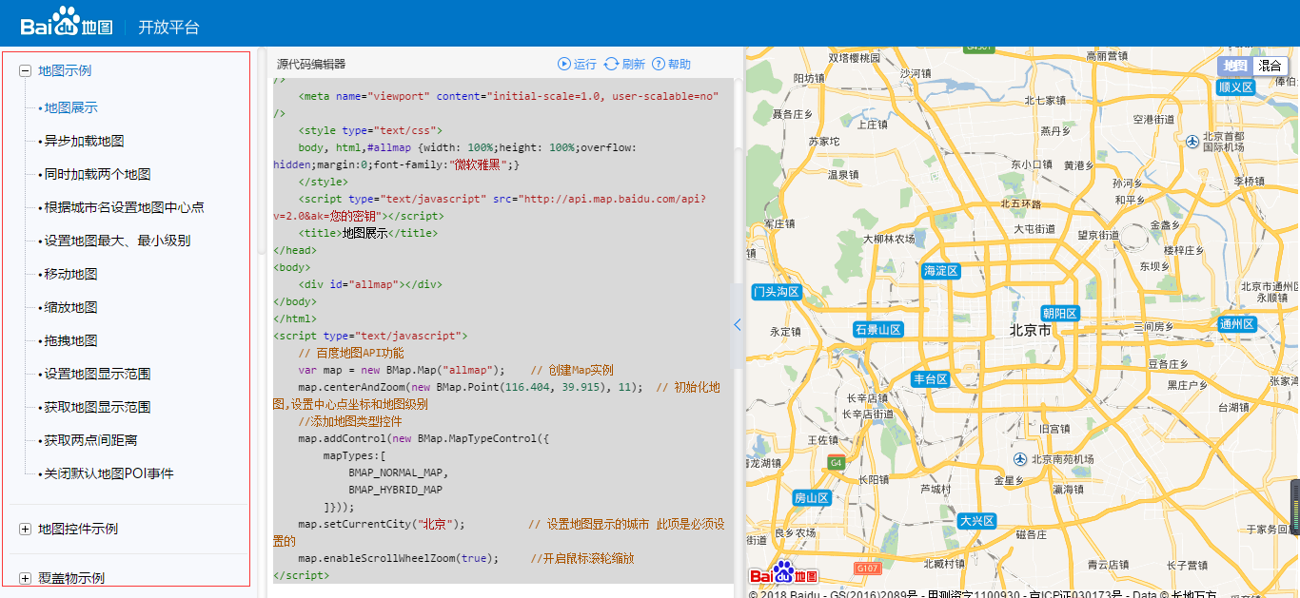Viewport: 1300px width, 598px height.
Task: Click the G4 highway shield on map
Action: click(837, 463)
